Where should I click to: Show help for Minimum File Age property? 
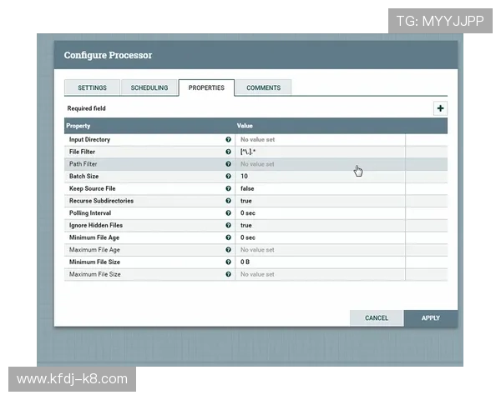tap(228, 237)
